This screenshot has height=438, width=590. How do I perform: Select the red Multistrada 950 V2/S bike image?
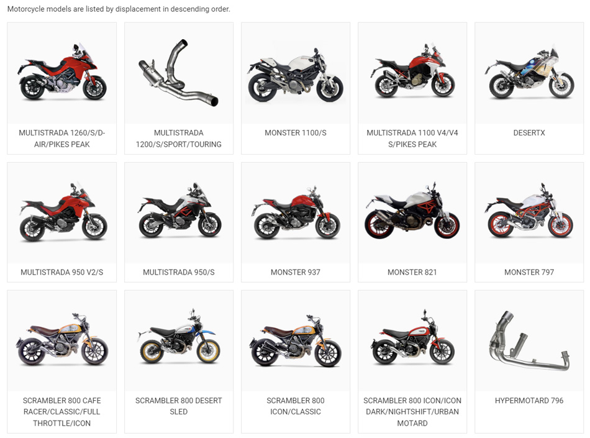62,213
